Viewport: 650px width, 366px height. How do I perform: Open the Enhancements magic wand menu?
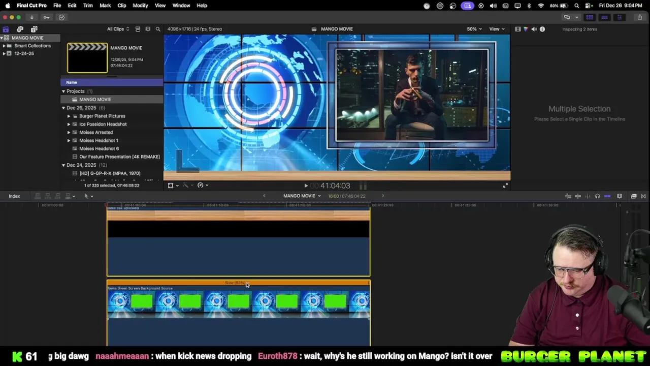click(x=188, y=186)
